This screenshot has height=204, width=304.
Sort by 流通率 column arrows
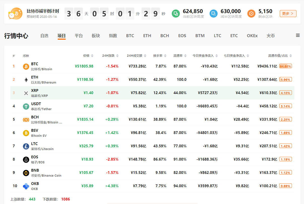pyautogui.click(x=185, y=56)
